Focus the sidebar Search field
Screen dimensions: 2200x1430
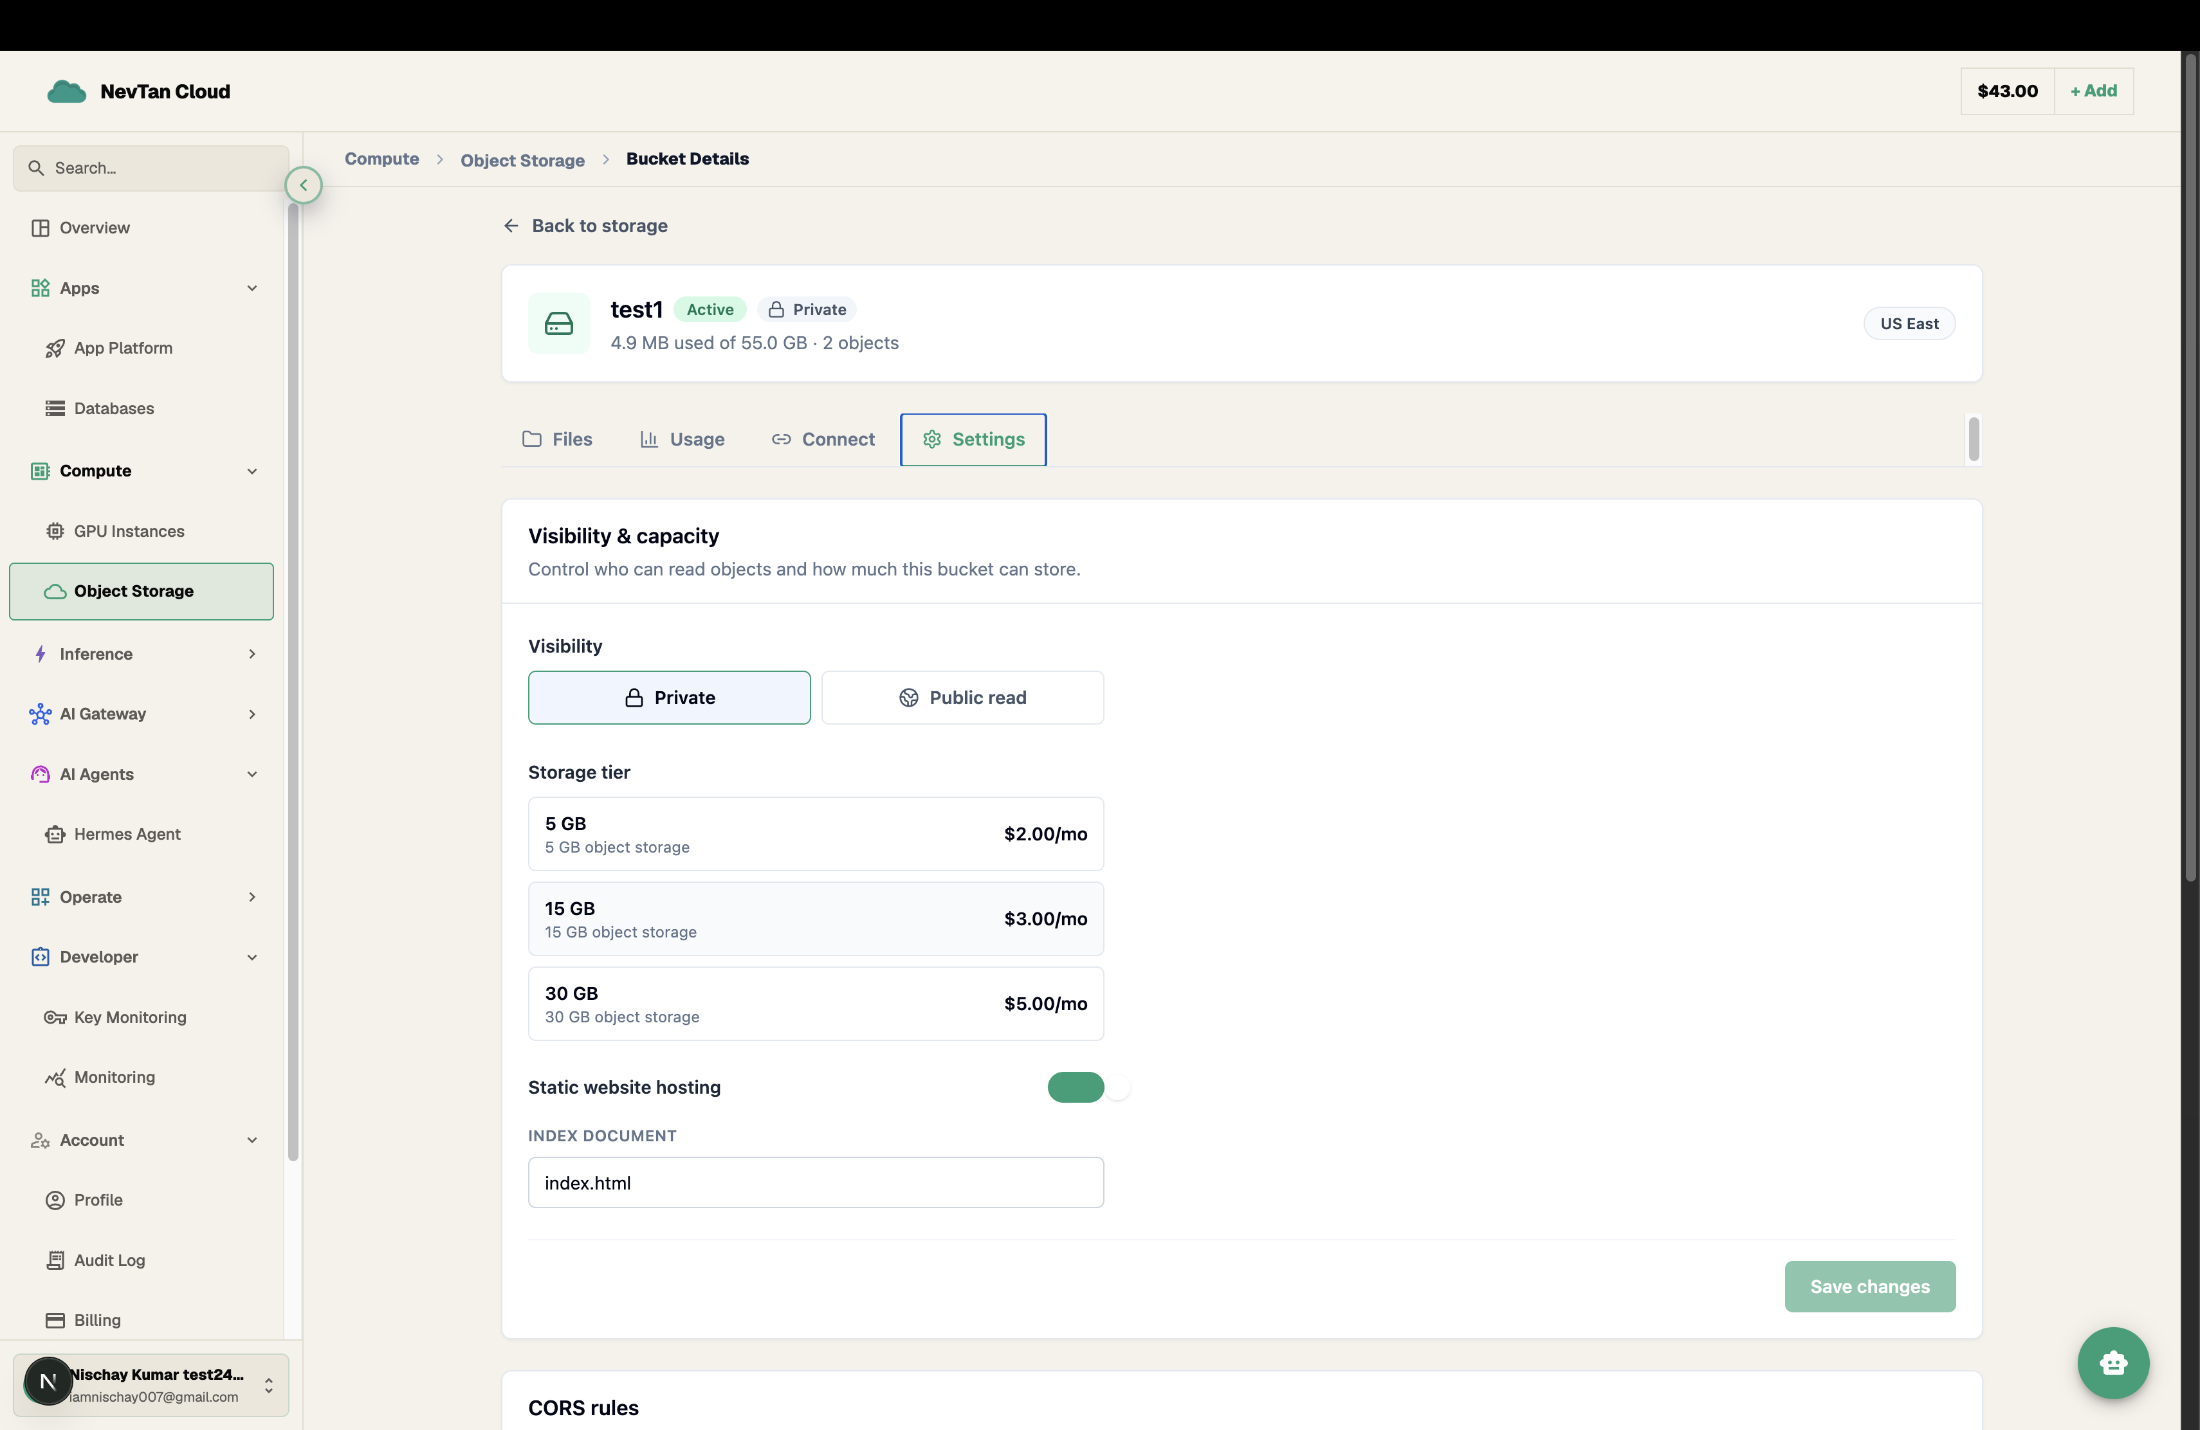151,168
